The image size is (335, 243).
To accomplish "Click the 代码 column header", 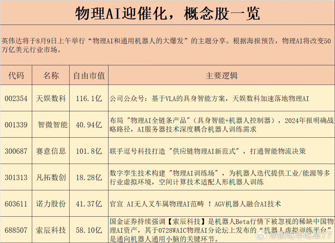I will pyautogui.click(x=16, y=75).
